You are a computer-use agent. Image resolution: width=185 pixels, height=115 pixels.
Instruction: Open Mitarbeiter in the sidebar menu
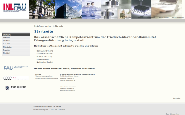click(16, 47)
